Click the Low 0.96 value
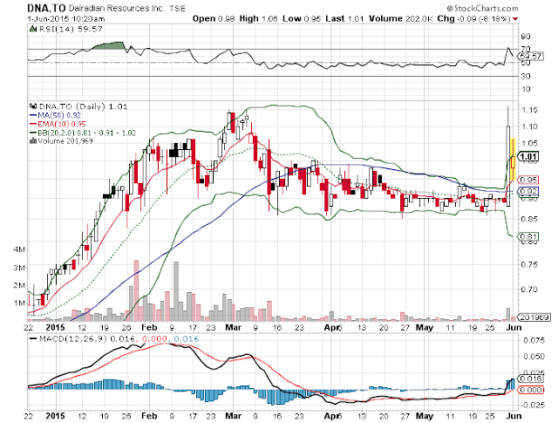 302,18
